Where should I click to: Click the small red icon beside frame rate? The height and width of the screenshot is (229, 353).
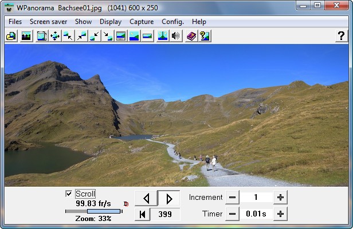pyautogui.click(x=126, y=204)
